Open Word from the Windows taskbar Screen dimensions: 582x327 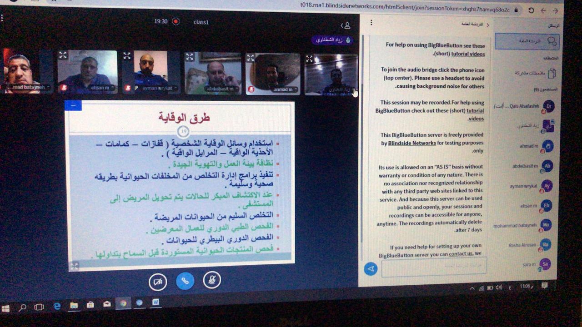tap(156, 302)
